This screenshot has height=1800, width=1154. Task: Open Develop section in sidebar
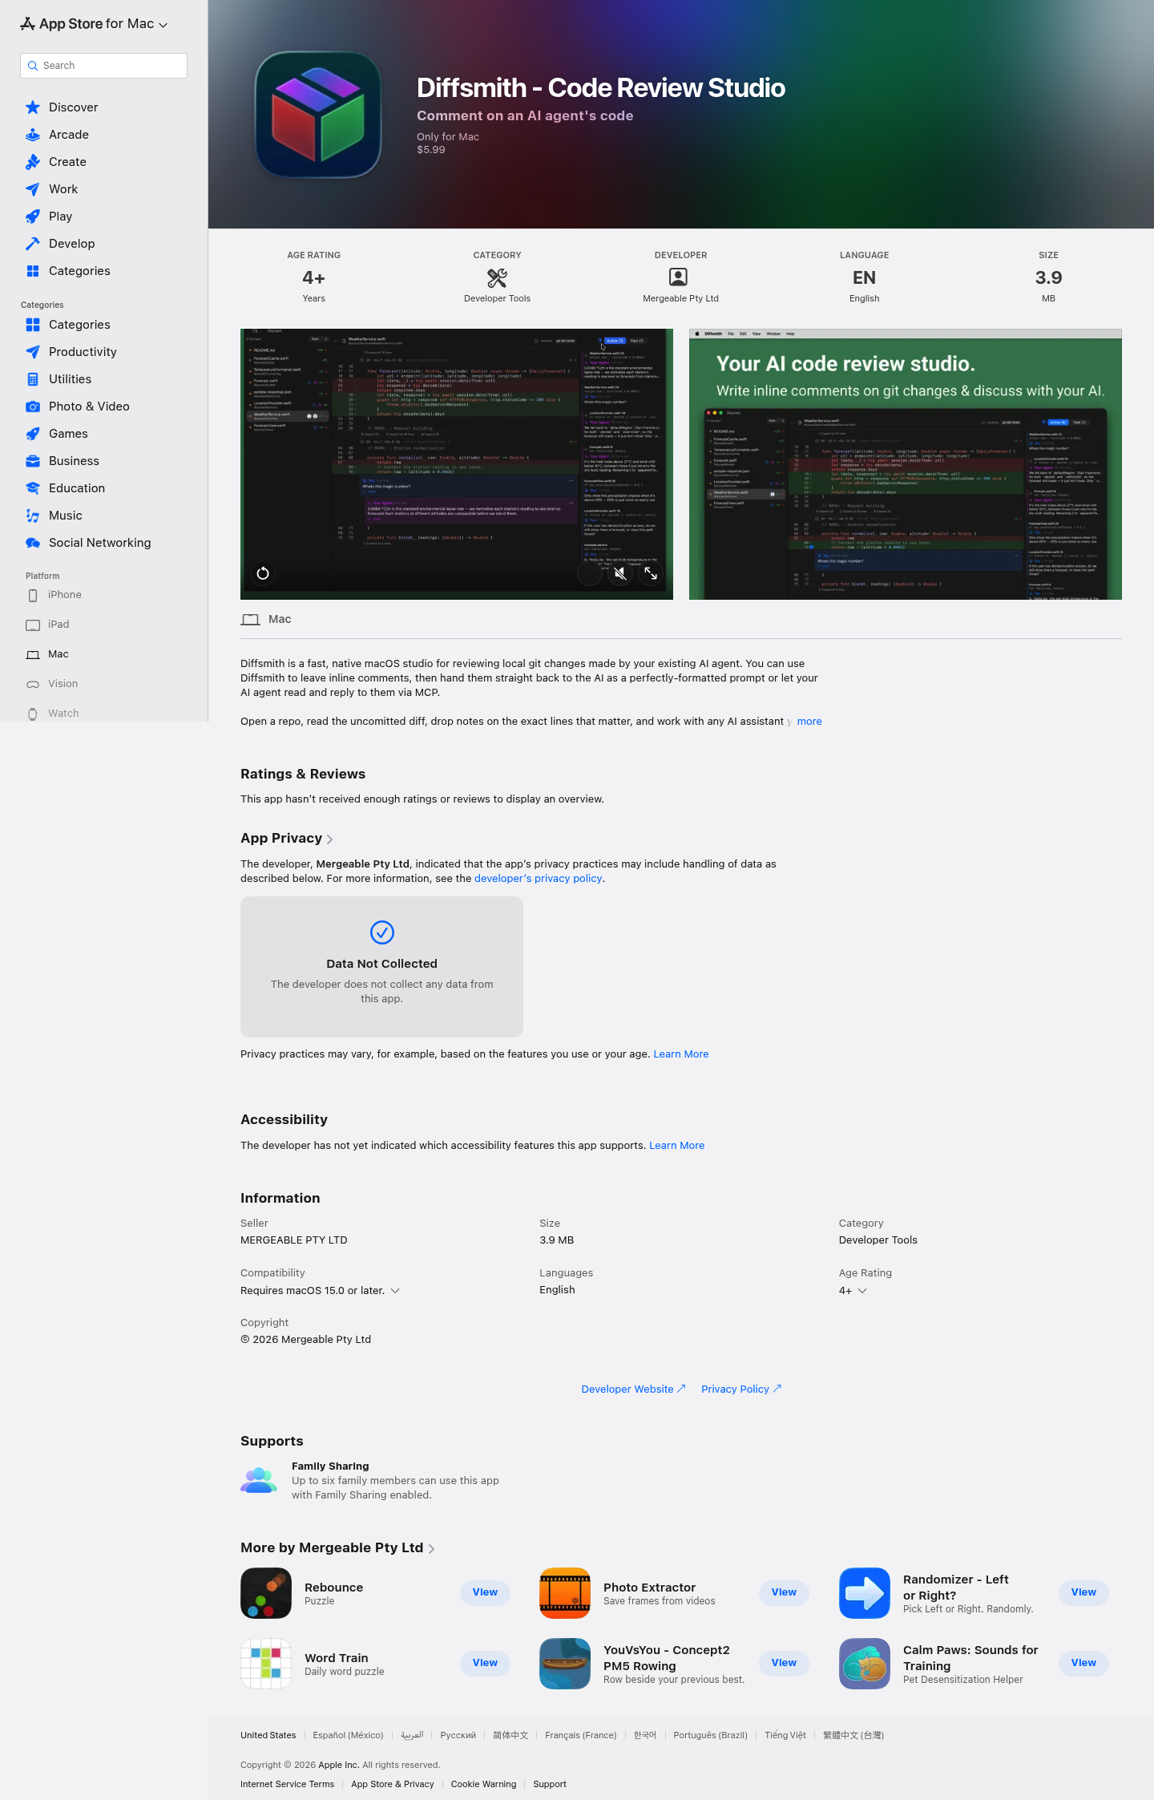(x=60, y=244)
